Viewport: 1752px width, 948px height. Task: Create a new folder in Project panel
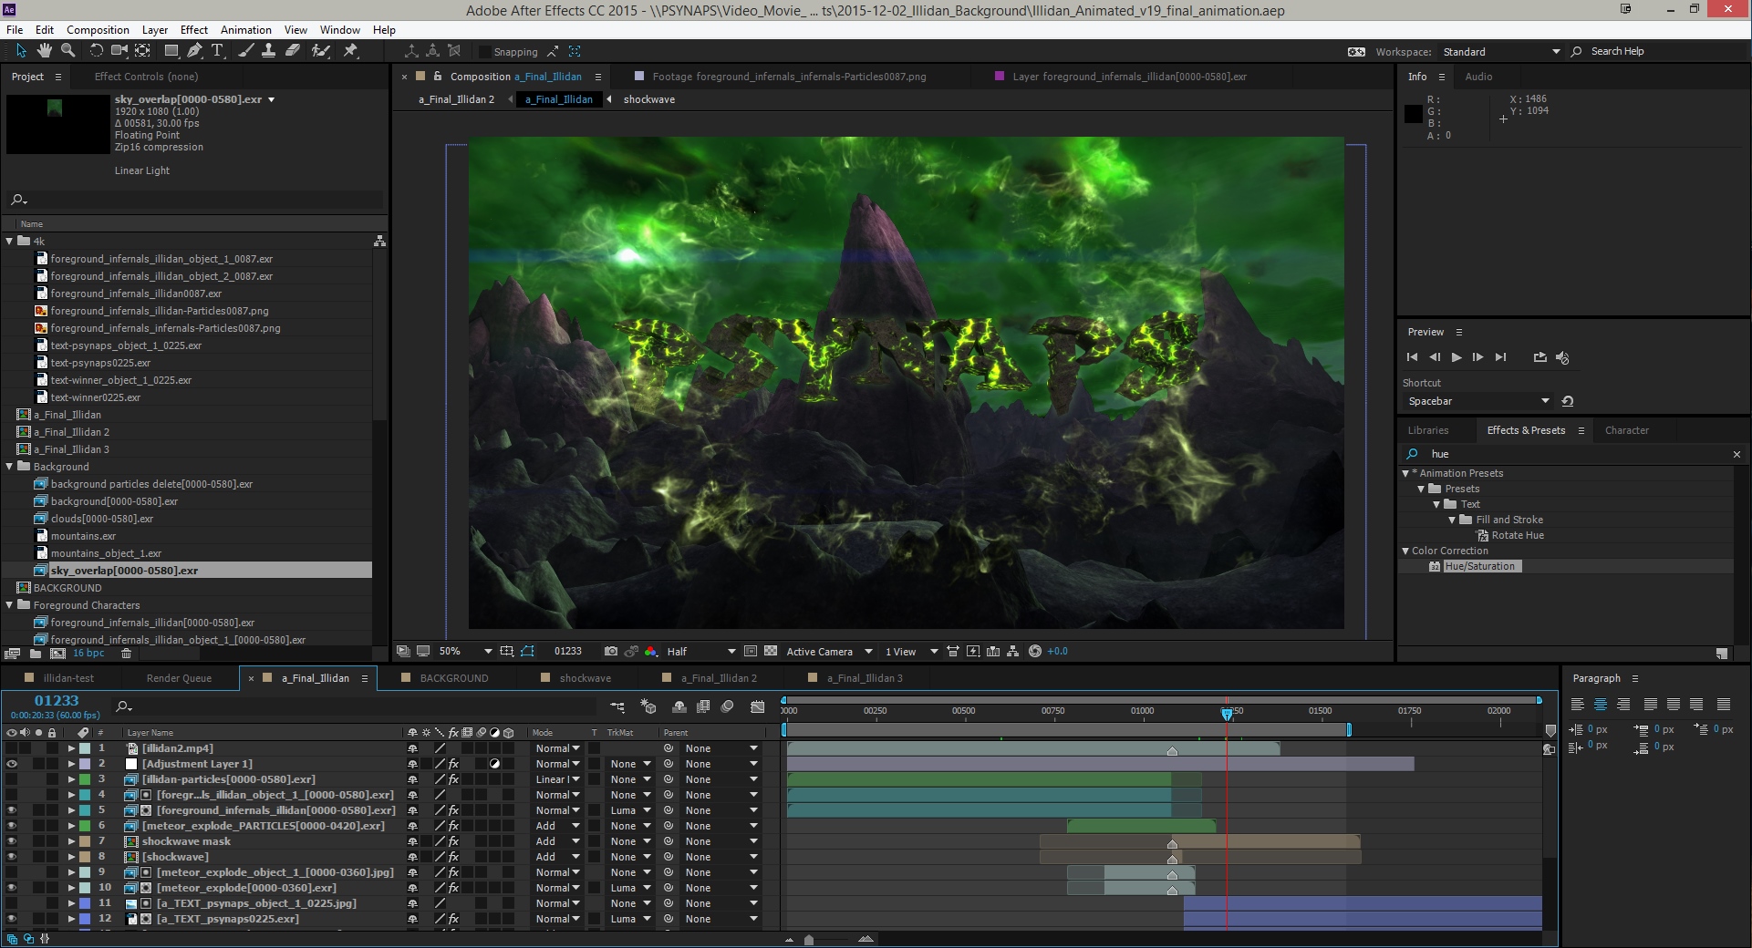[x=36, y=654]
